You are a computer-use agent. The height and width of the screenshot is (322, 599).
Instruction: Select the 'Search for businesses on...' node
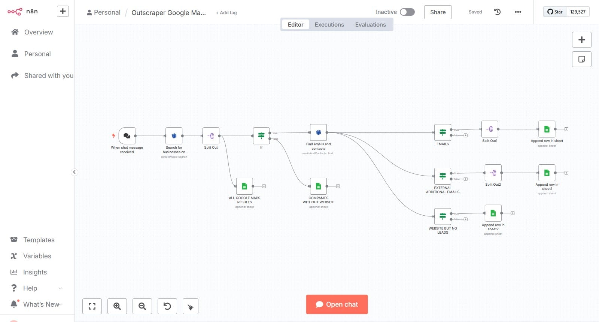click(174, 136)
